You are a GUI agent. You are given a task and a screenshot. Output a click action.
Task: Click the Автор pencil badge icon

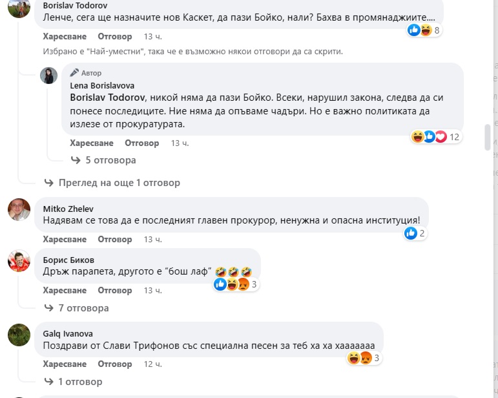point(74,73)
